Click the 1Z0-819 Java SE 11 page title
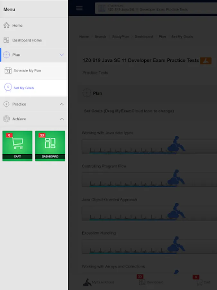217x290 pixels. coord(140,60)
